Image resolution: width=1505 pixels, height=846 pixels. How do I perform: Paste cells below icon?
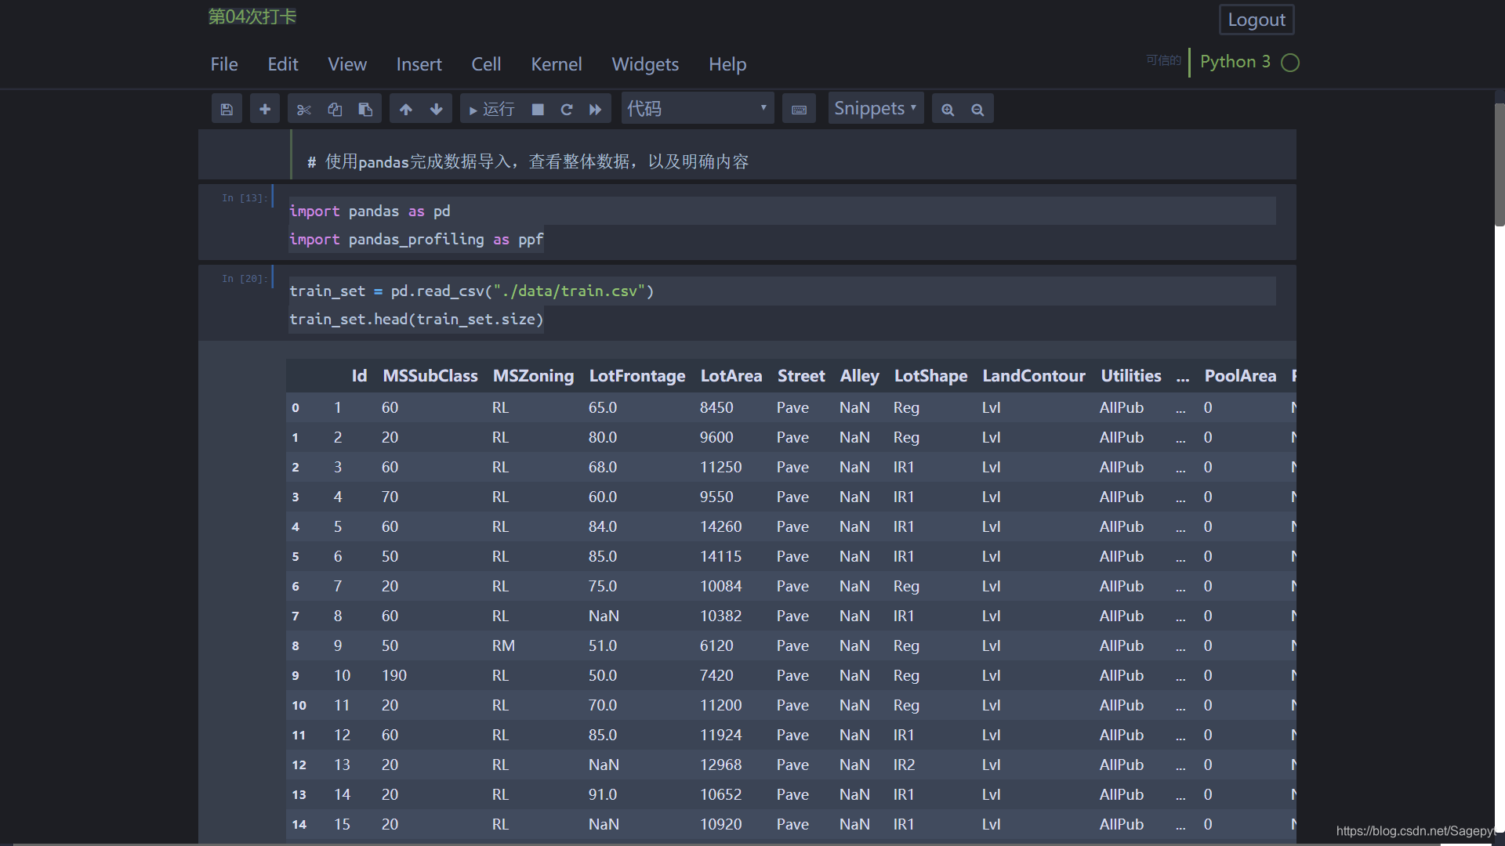pos(365,109)
